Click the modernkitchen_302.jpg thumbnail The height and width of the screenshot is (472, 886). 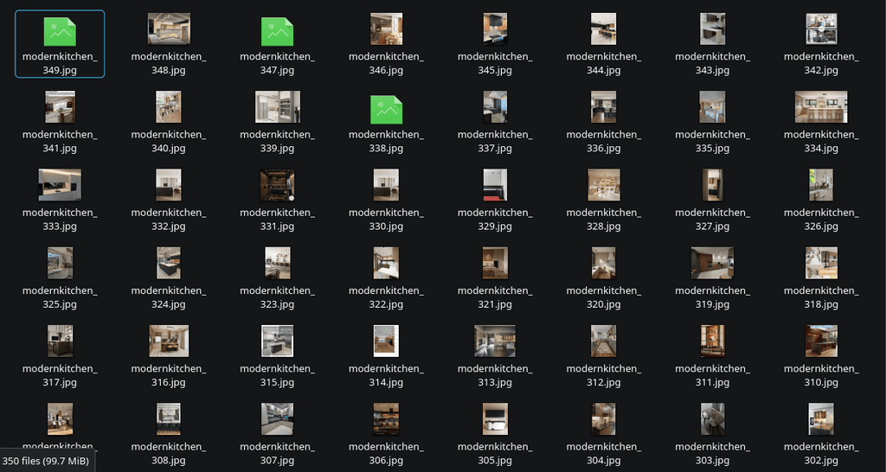pyautogui.click(x=821, y=418)
